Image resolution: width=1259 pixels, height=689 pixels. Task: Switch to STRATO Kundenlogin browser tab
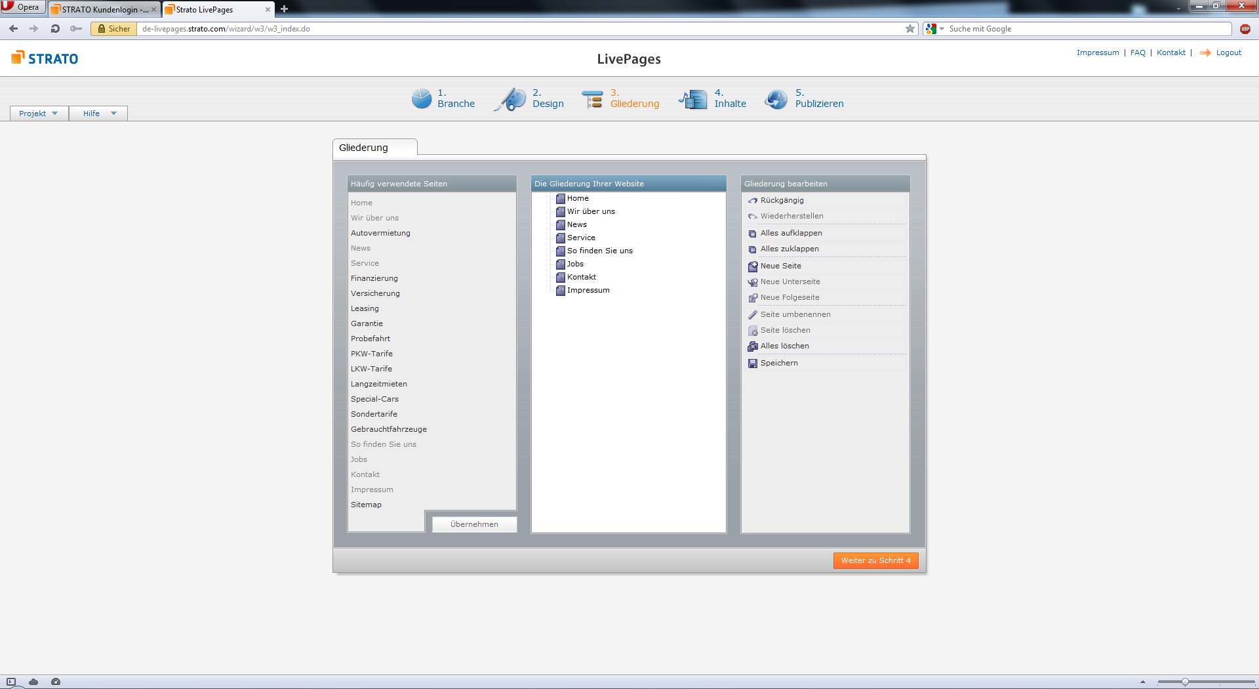point(104,9)
